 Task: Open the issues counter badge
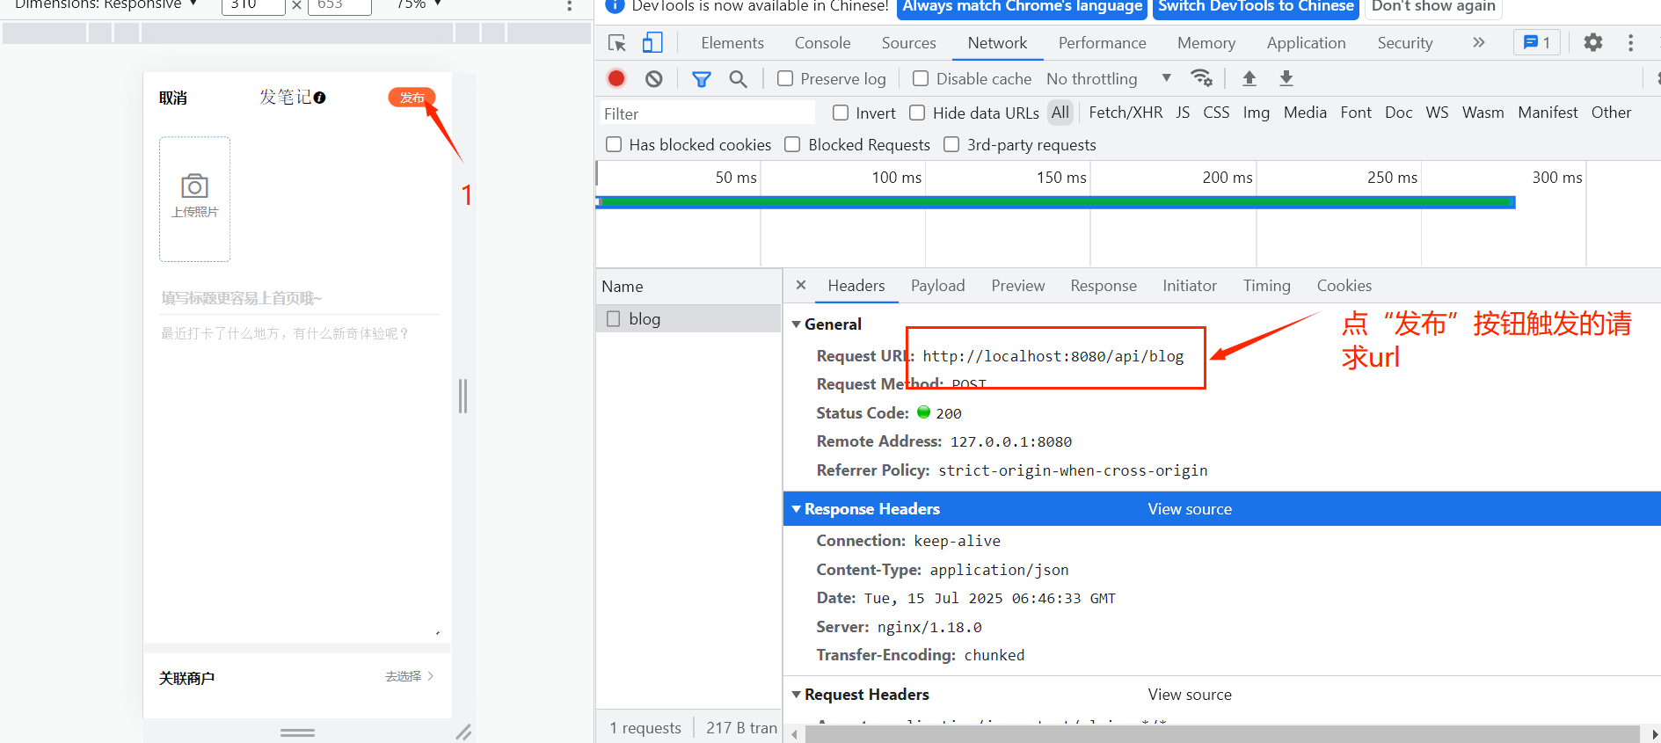click(x=1537, y=42)
